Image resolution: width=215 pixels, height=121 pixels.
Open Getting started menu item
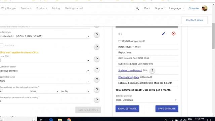point(74,8)
